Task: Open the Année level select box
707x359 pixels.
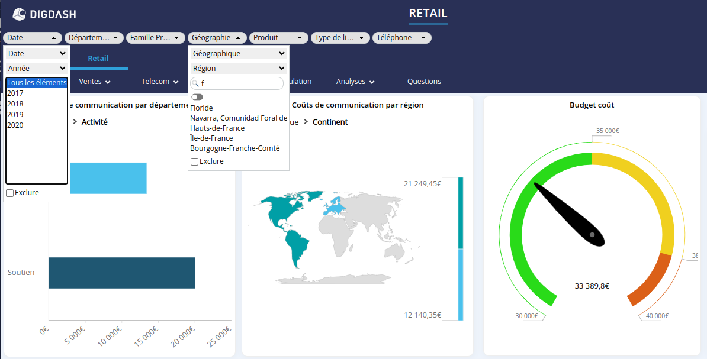Action: point(37,69)
